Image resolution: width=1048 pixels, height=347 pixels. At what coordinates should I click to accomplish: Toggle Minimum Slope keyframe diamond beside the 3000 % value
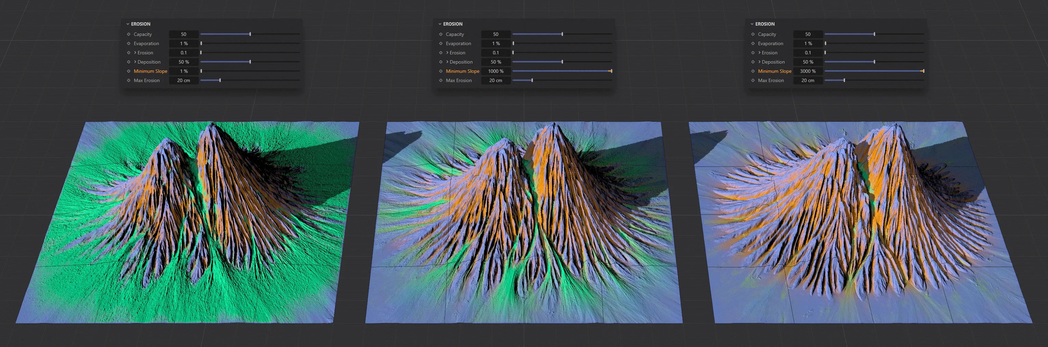[x=753, y=71]
